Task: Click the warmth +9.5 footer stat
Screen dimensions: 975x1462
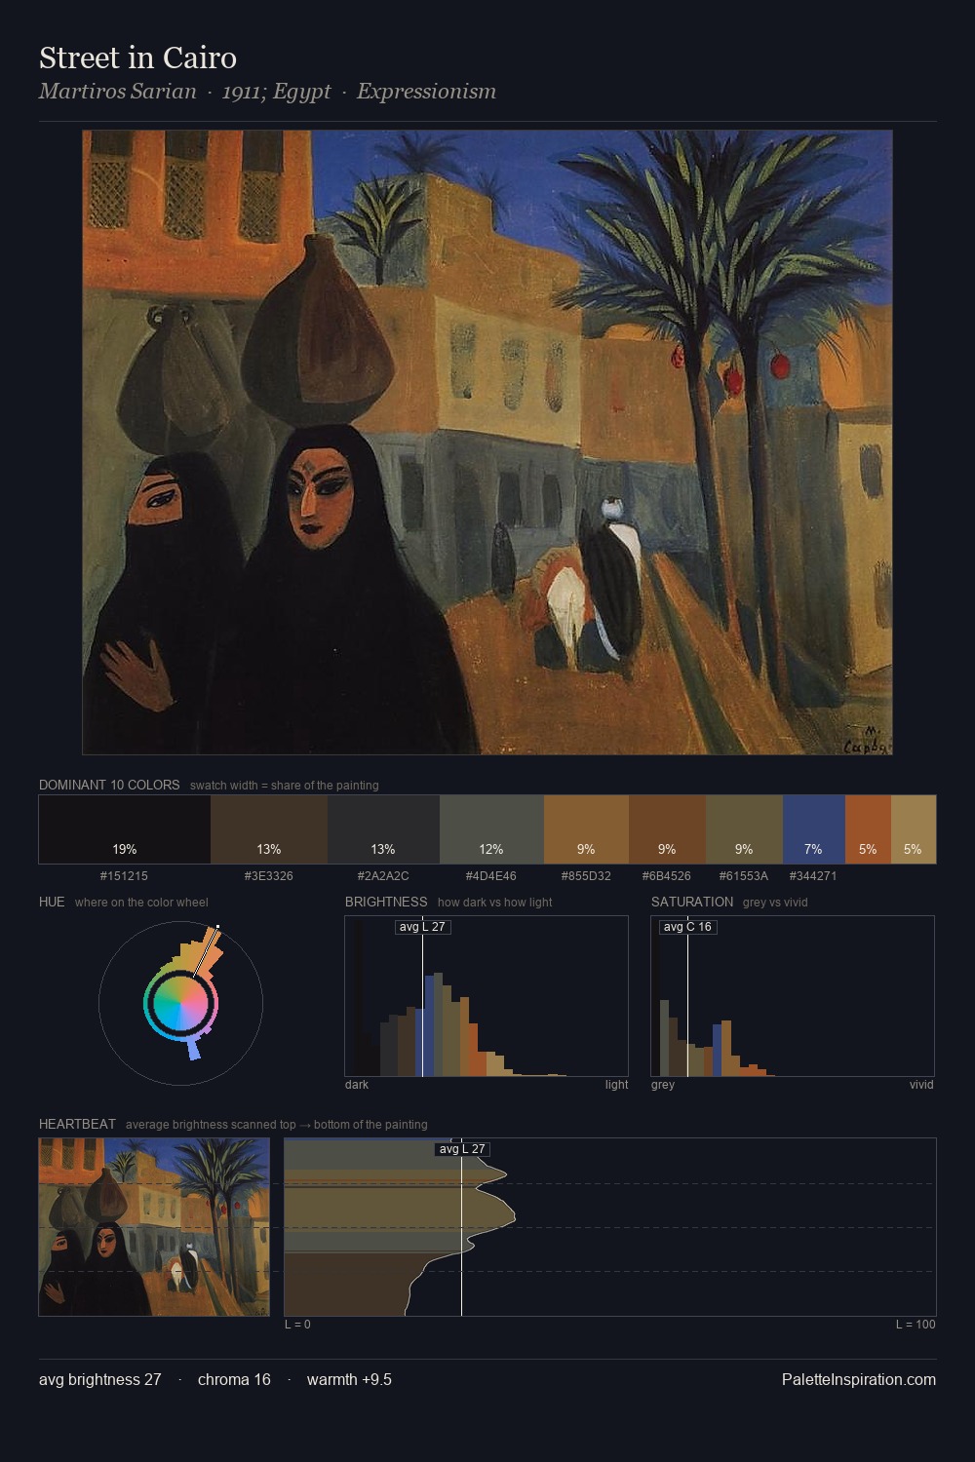Action: pos(349,1379)
